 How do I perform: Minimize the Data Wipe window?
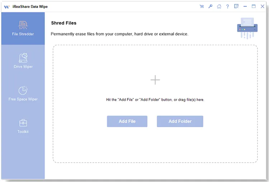coord(245,6)
